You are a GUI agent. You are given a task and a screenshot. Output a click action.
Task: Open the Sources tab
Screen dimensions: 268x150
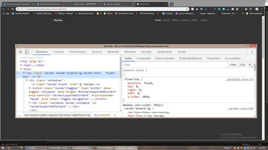click(x=97, y=52)
